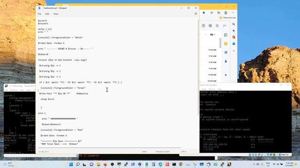This screenshot has height=168, width=300.
Task: Click the 'Ln 26, Col 1' status entry
Action: point(44,152)
